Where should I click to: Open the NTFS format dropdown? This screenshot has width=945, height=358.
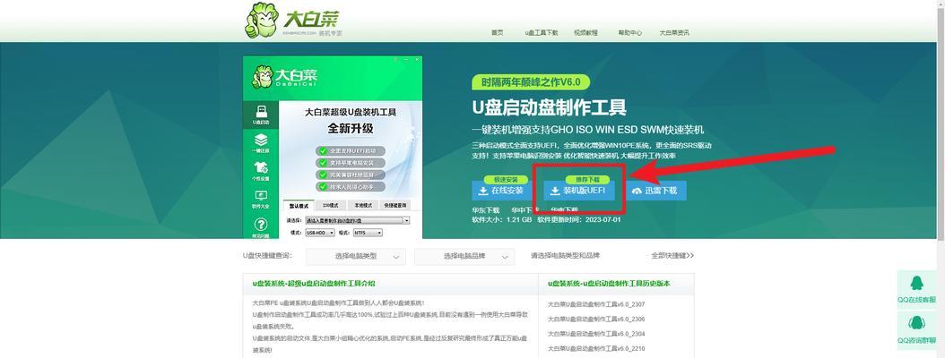click(368, 232)
